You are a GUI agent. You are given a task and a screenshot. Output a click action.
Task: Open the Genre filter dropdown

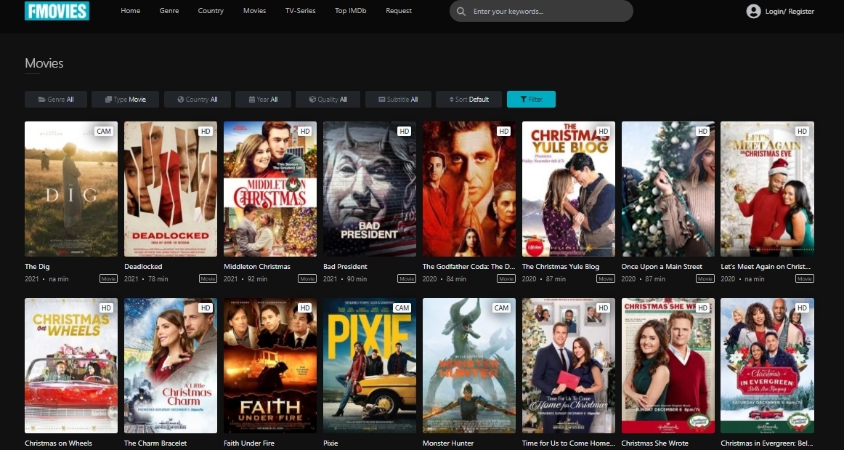tap(56, 99)
